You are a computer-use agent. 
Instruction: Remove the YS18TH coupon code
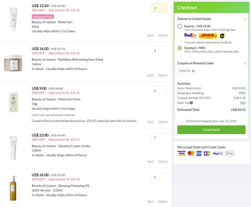(x=193, y=71)
